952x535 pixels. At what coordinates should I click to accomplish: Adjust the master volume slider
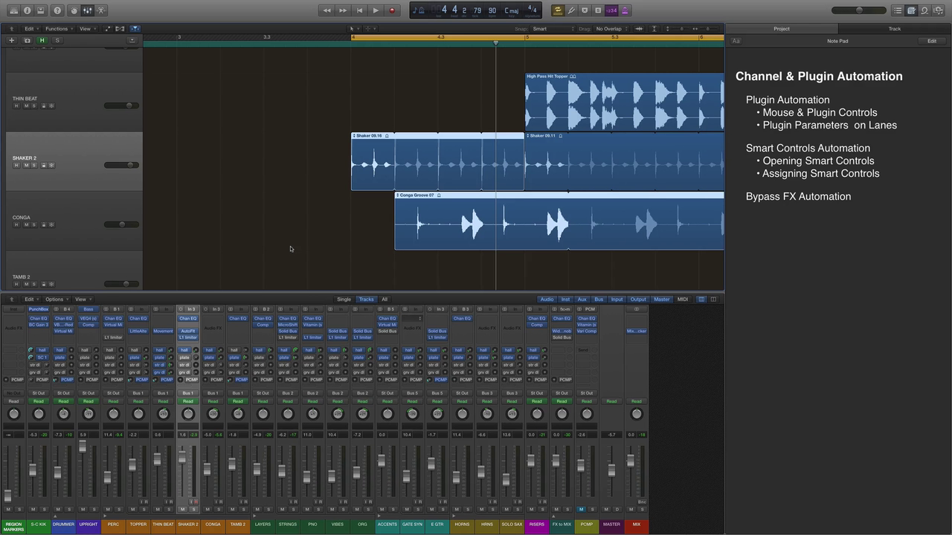pyautogui.click(x=858, y=10)
